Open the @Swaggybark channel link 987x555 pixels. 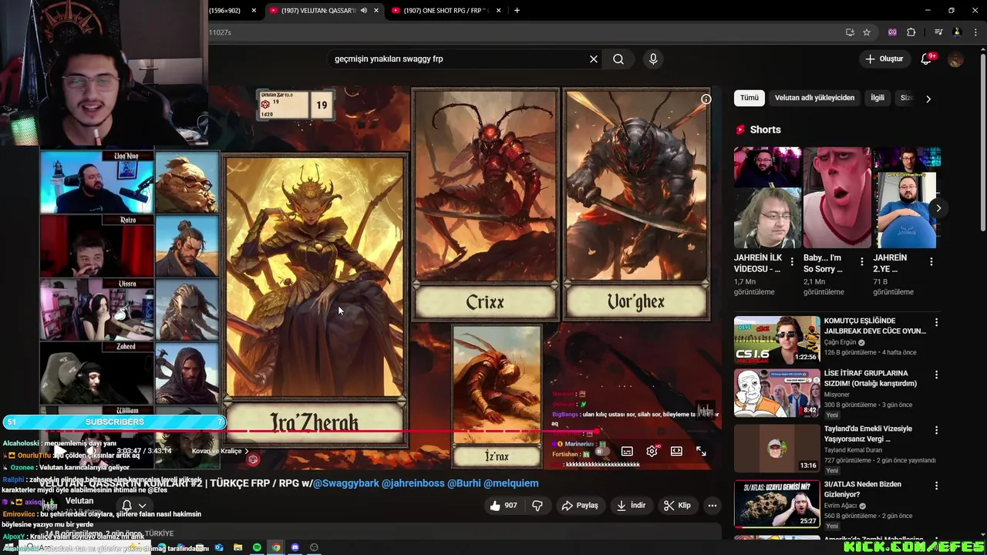coord(345,483)
